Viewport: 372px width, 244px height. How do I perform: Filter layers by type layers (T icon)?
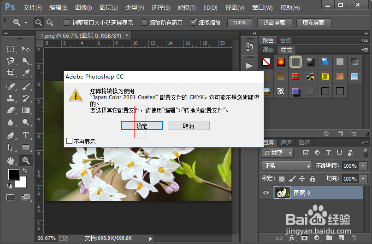coord(328,153)
